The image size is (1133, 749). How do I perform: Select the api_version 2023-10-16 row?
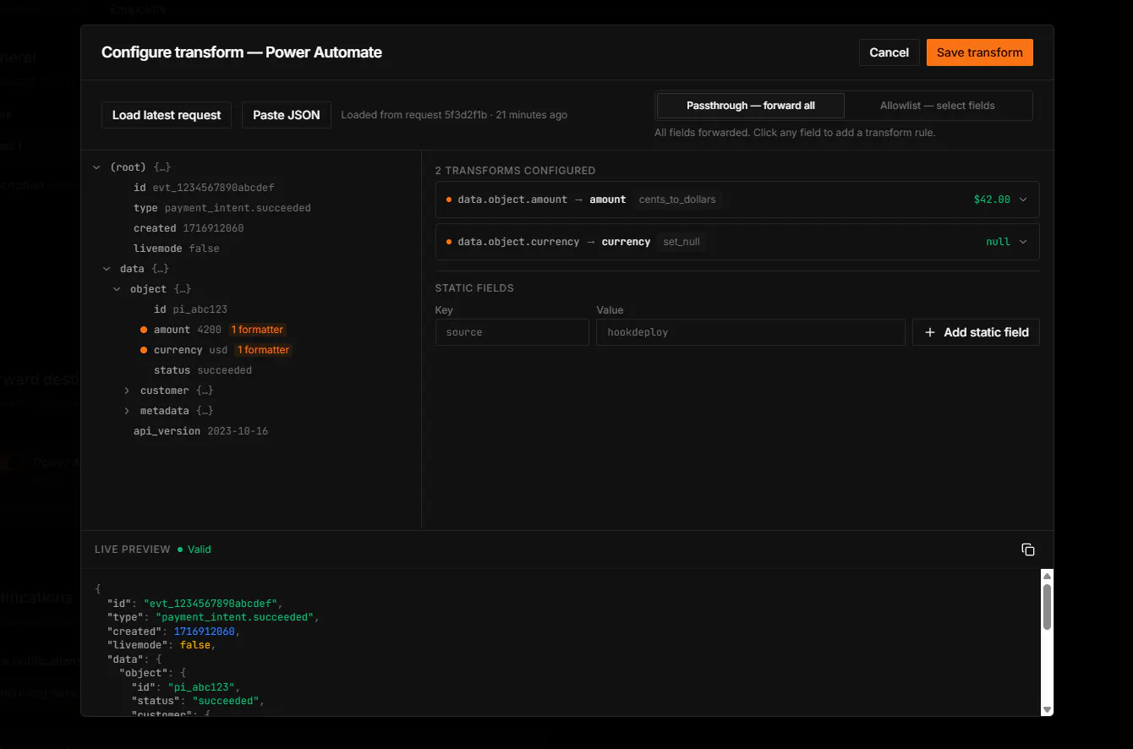[201, 431]
